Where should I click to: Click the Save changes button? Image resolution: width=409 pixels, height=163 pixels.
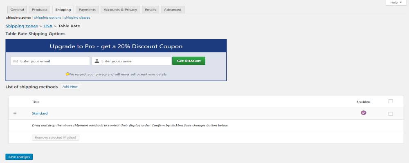[x=19, y=156]
